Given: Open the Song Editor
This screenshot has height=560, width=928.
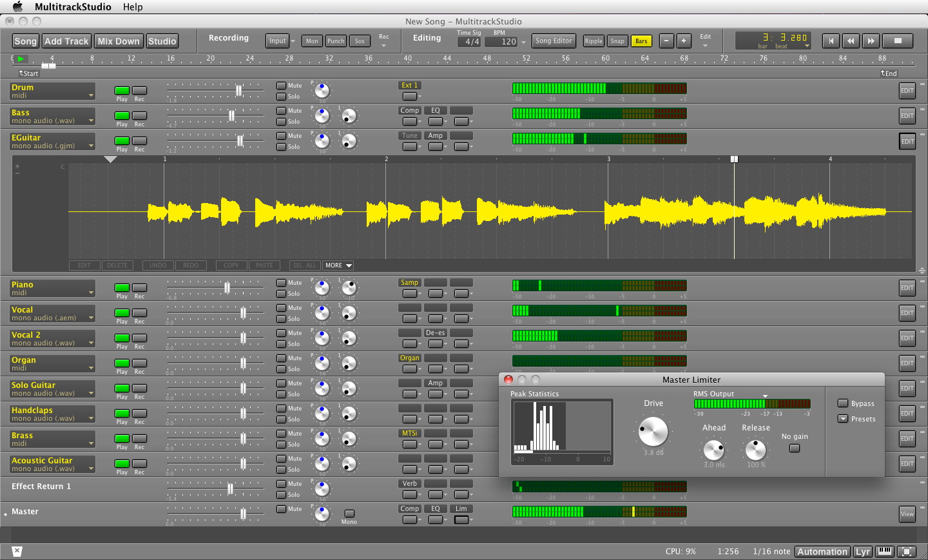Looking at the screenshot, I should [x=553, y=41].
